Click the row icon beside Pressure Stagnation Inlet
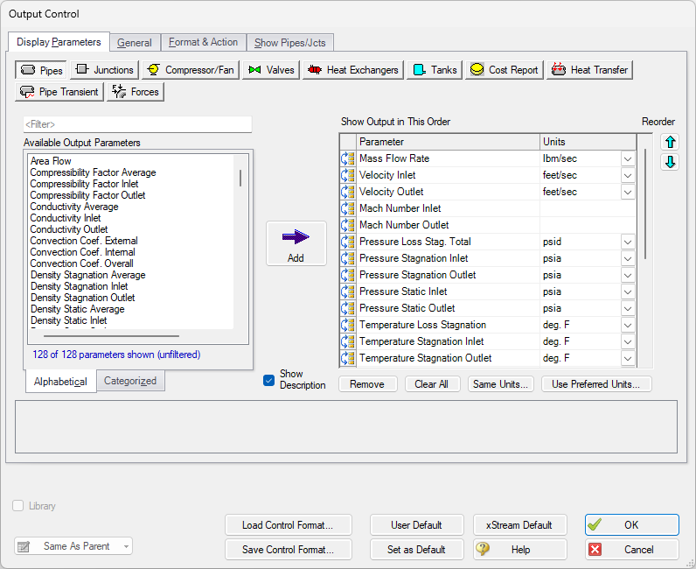The width and height of the screenshot is (696, 569). pyautogui.click(x=347, y=258)
